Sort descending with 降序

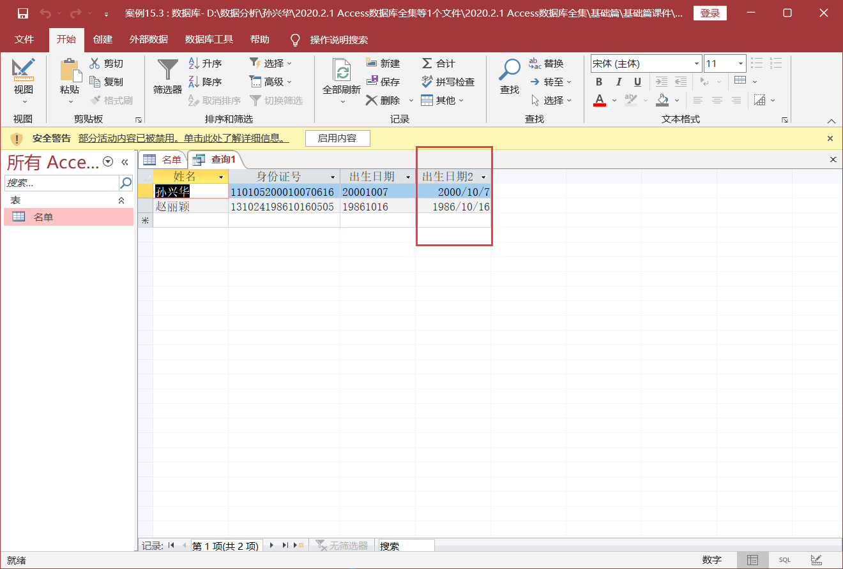pos(205,82)
